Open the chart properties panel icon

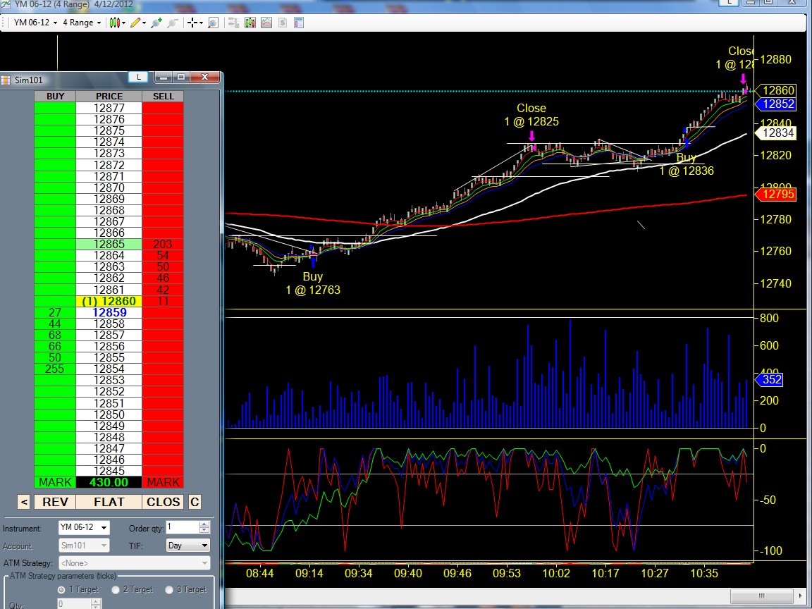(x=299, y=23)
